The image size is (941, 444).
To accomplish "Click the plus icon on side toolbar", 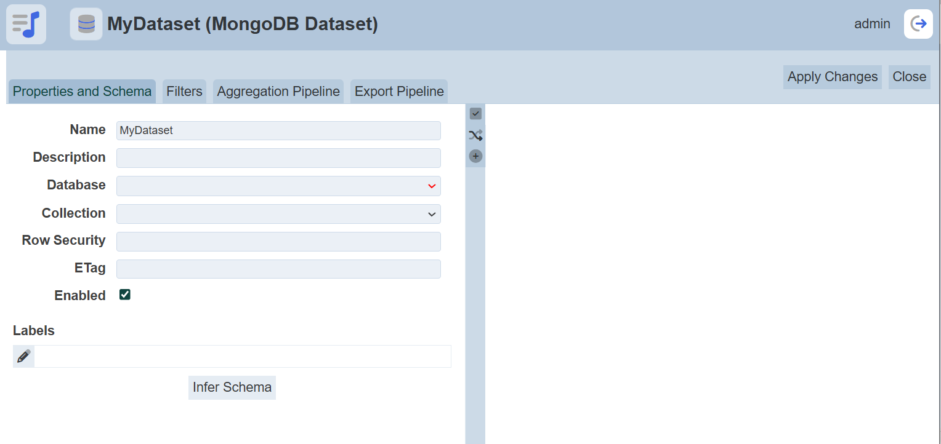I will [x=475, y=156].
